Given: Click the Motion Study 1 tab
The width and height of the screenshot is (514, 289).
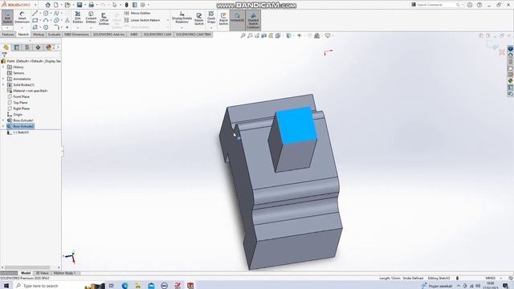Looking at the screenshot, I should [x=64, y=273].
